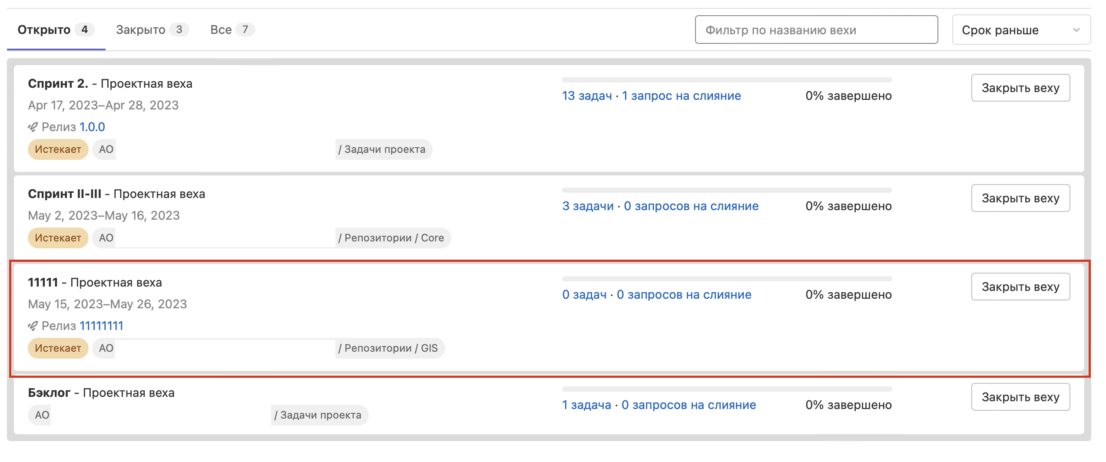Open the '13 задач' issues link
The width and height of the screenshot is (1106, 462).
tap(586, 96)
